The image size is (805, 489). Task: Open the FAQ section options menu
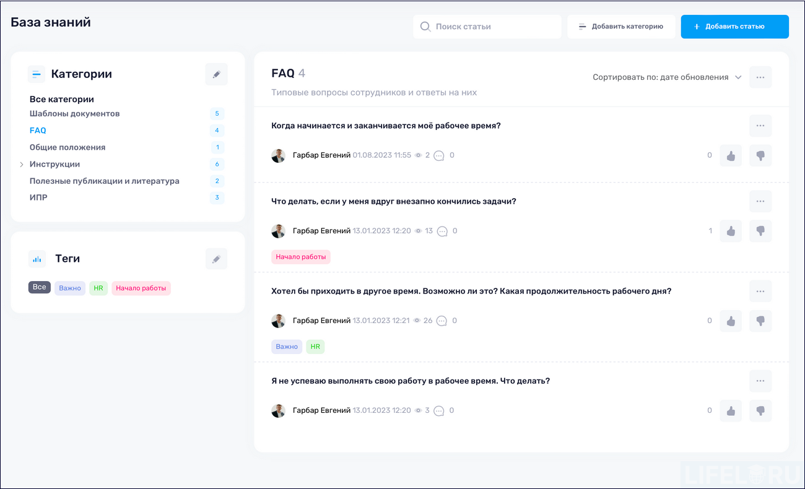tap(760, 77)
